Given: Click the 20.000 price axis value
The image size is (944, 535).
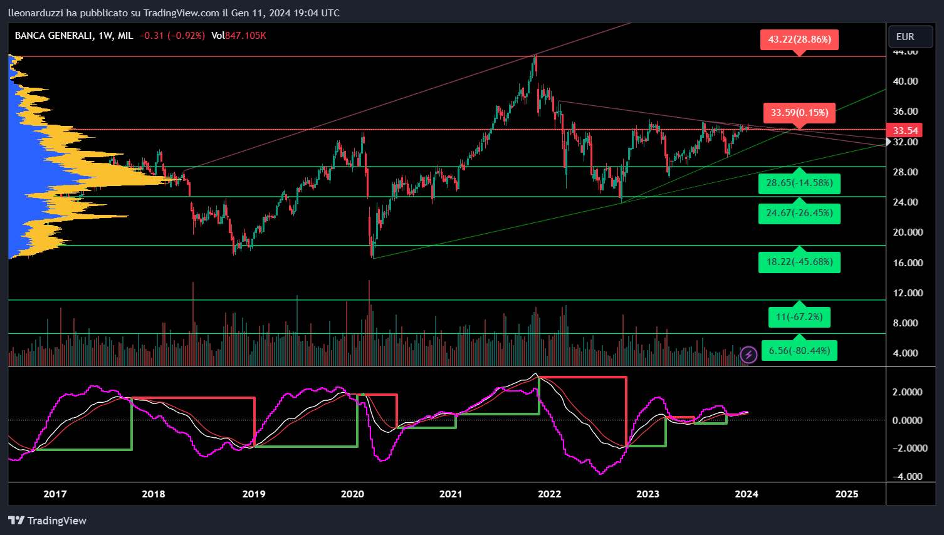Looking at the screenshot, I should point(908,232).
